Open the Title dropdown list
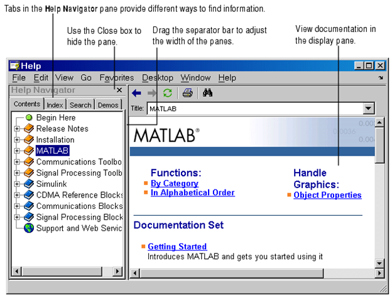This screenshot has height=298, width=392. pyautogui.click(x=368, y=109)
